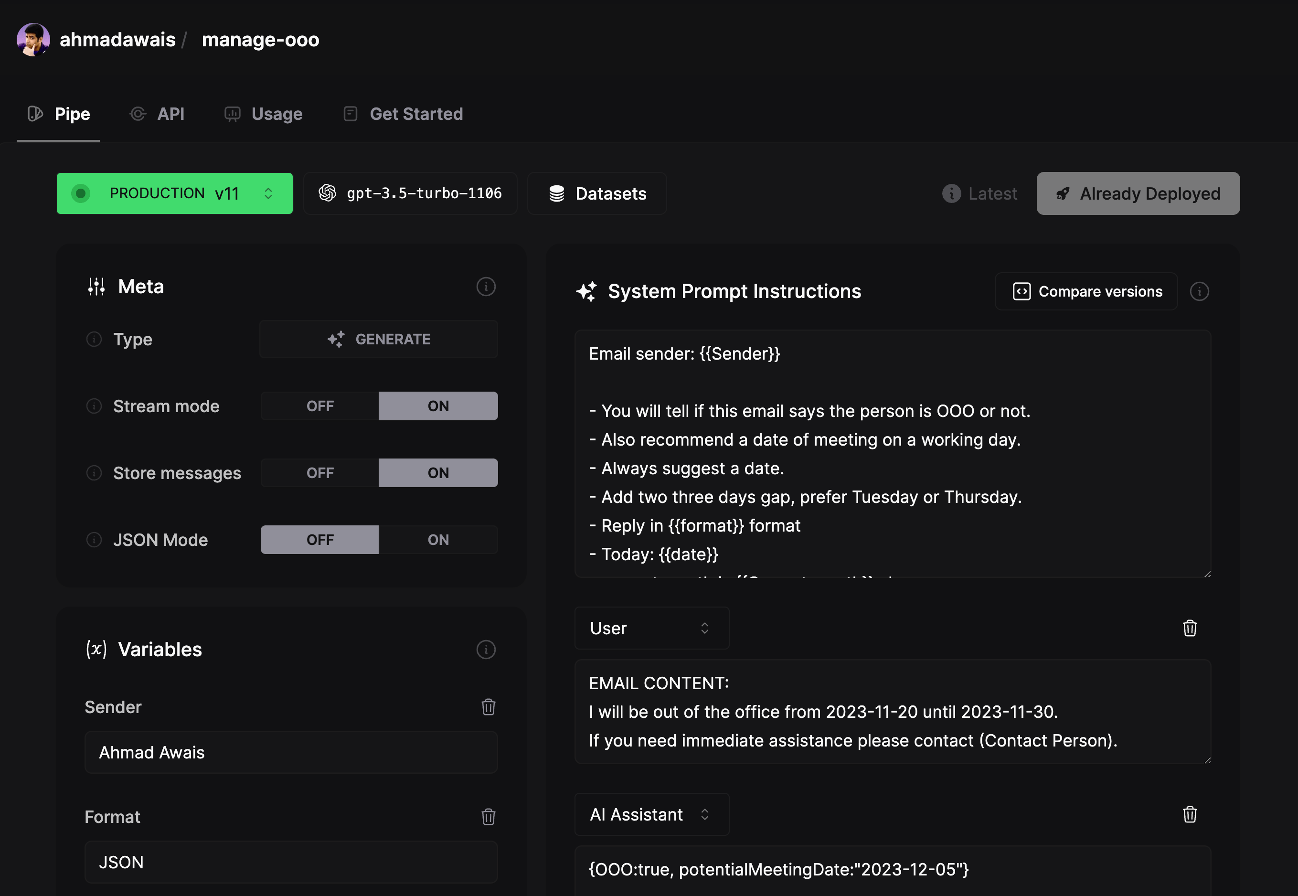The image size is (1298, 896).
Task: Delete the Sender variable with trash icon
Action: click(488, 707)
